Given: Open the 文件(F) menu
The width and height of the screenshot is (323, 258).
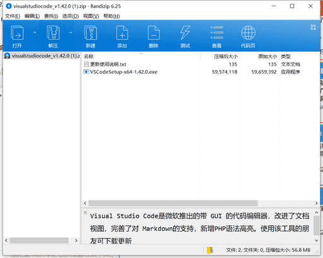Looking at the screenshot, I should tap(13, 16).
